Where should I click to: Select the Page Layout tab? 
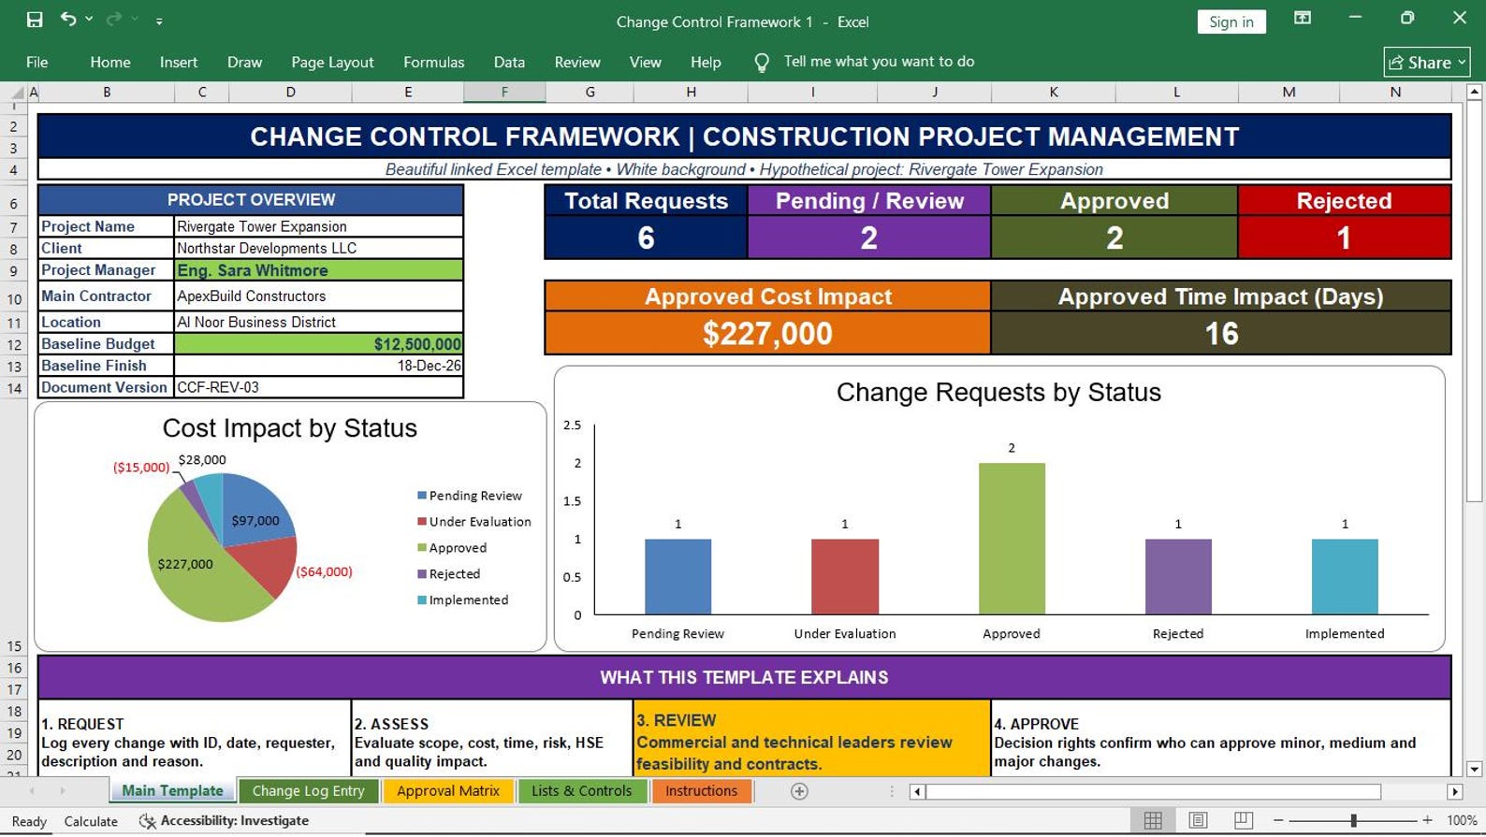point(332,62)
